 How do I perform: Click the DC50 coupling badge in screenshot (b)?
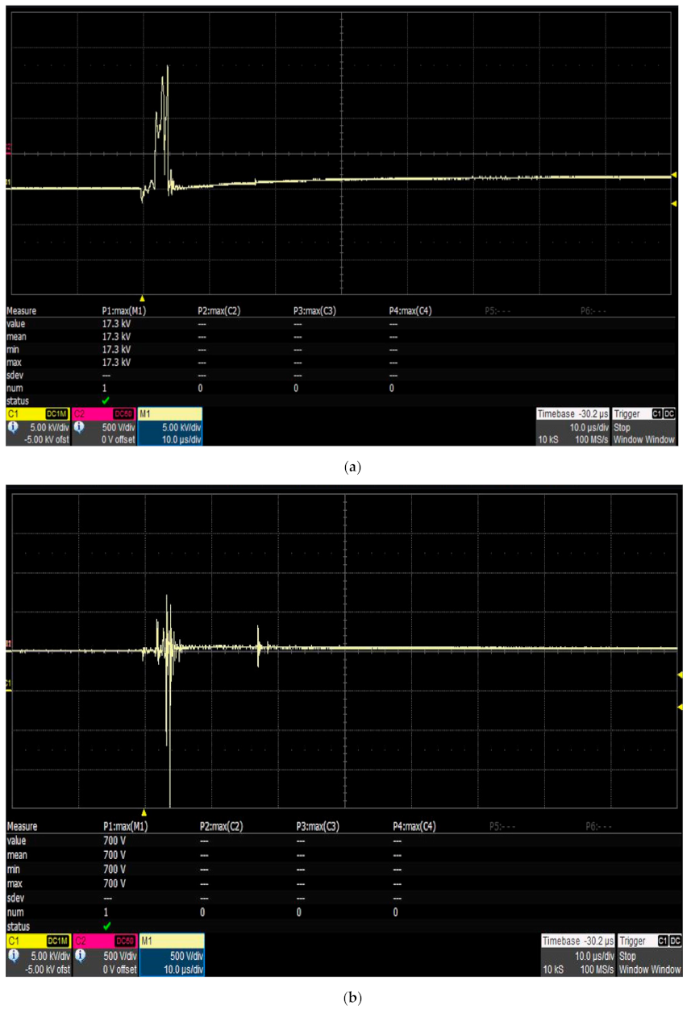124,940
